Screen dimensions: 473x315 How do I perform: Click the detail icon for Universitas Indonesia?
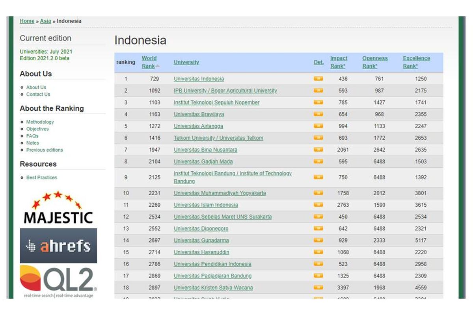pyautogui.click(x=318, y=79)
